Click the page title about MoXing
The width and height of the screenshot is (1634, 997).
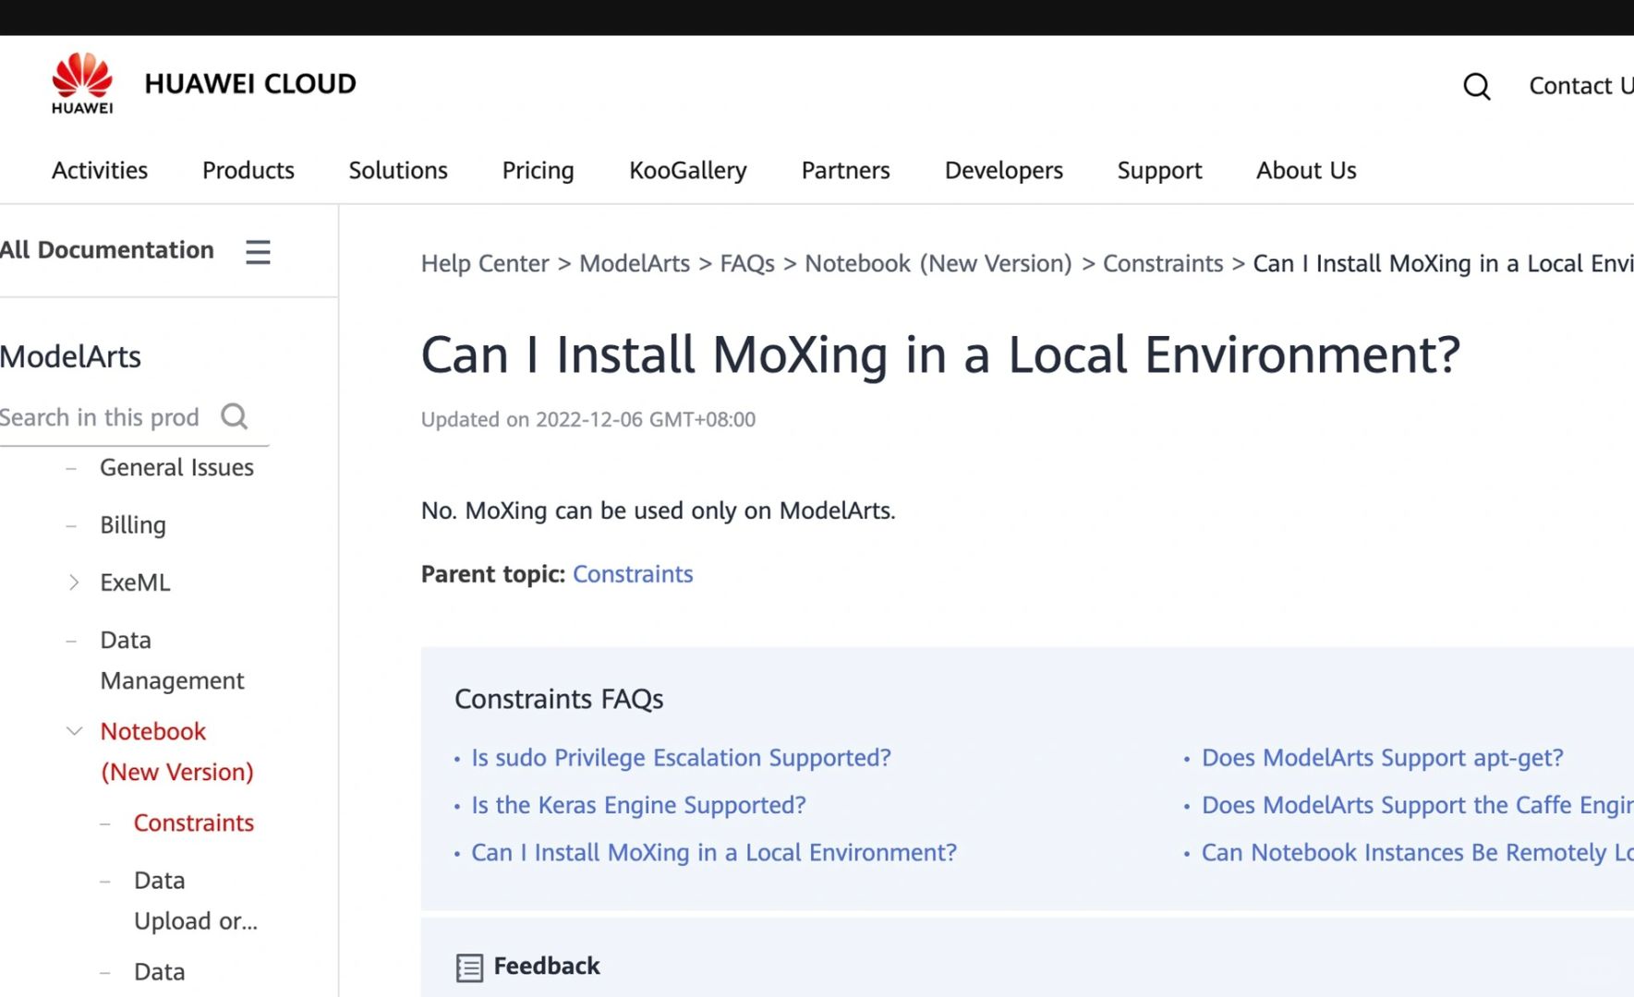940,355
